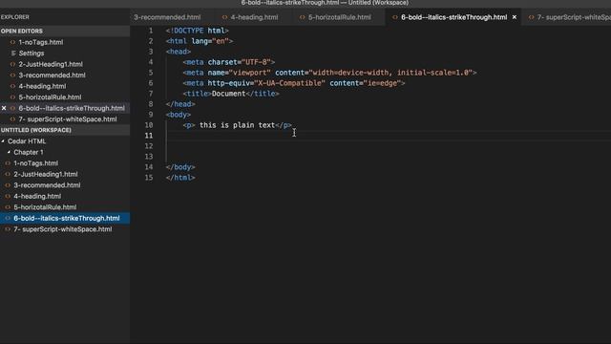611x344 pixels.
Task: Click HTML icon beside 2-JustHeading1.html in Open Editors
Action: [12, 64]
